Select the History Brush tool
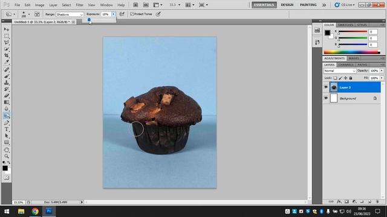 point(7,89)
